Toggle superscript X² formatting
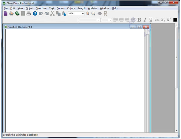 pyautogui.click(x=169, y=20)
